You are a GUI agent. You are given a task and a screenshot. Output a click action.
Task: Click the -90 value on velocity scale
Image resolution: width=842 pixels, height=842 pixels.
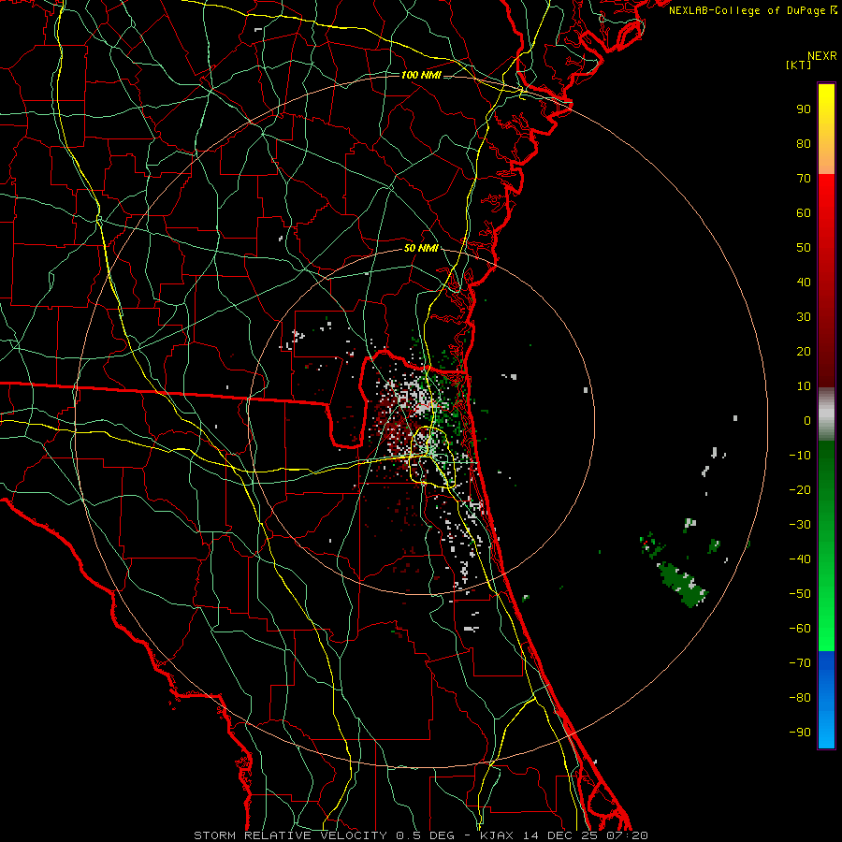pyautogui.click(x=800, y=733)
